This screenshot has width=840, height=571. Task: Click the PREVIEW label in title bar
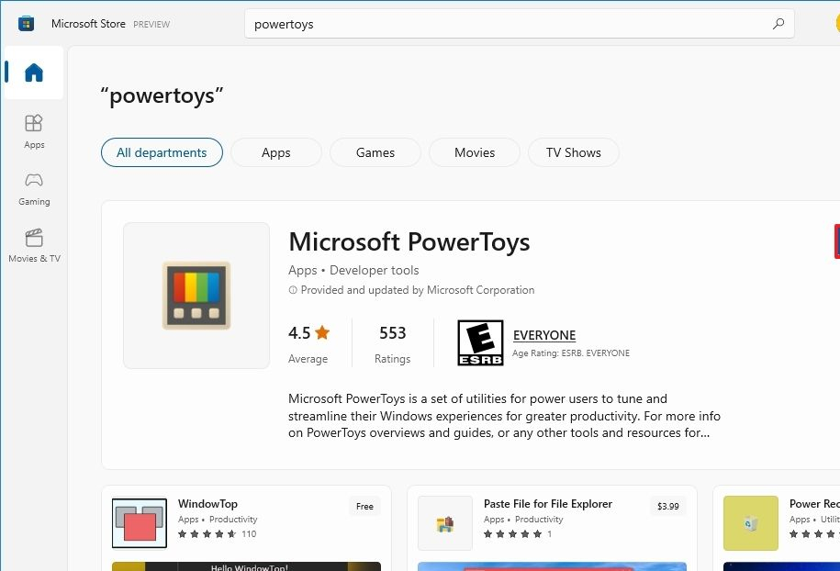151,24
